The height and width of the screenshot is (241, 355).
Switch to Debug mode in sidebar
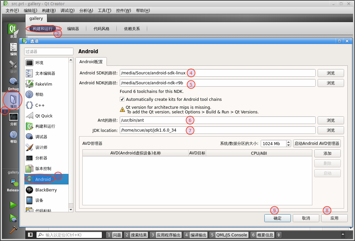[x=13, y=84]
